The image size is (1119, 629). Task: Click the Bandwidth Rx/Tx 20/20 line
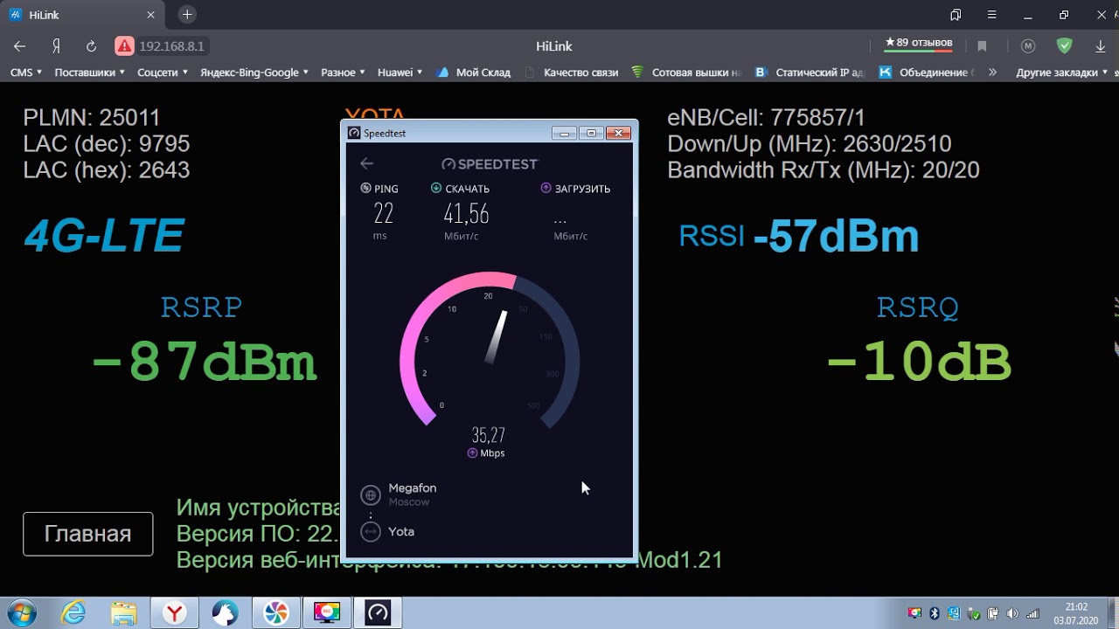[x=824, y=170]
